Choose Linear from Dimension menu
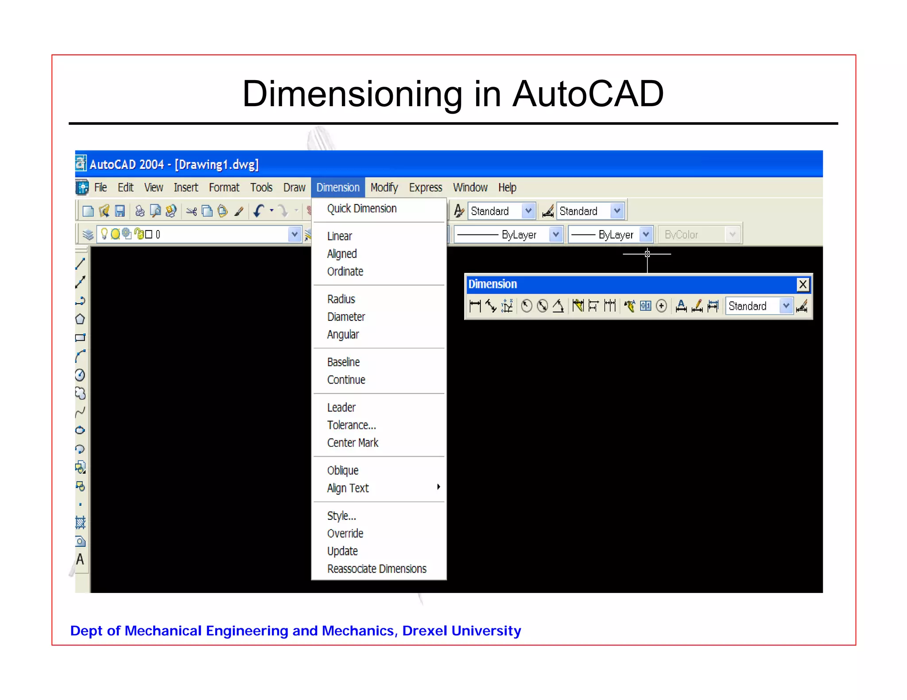Image resolution: width=907 pixels, height=700 pixels. (379, 236)
